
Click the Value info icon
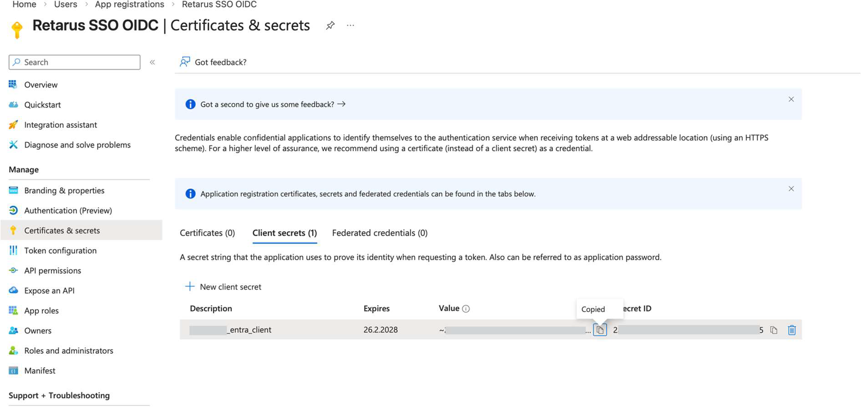pyautogui.click(x=466, y=309)
